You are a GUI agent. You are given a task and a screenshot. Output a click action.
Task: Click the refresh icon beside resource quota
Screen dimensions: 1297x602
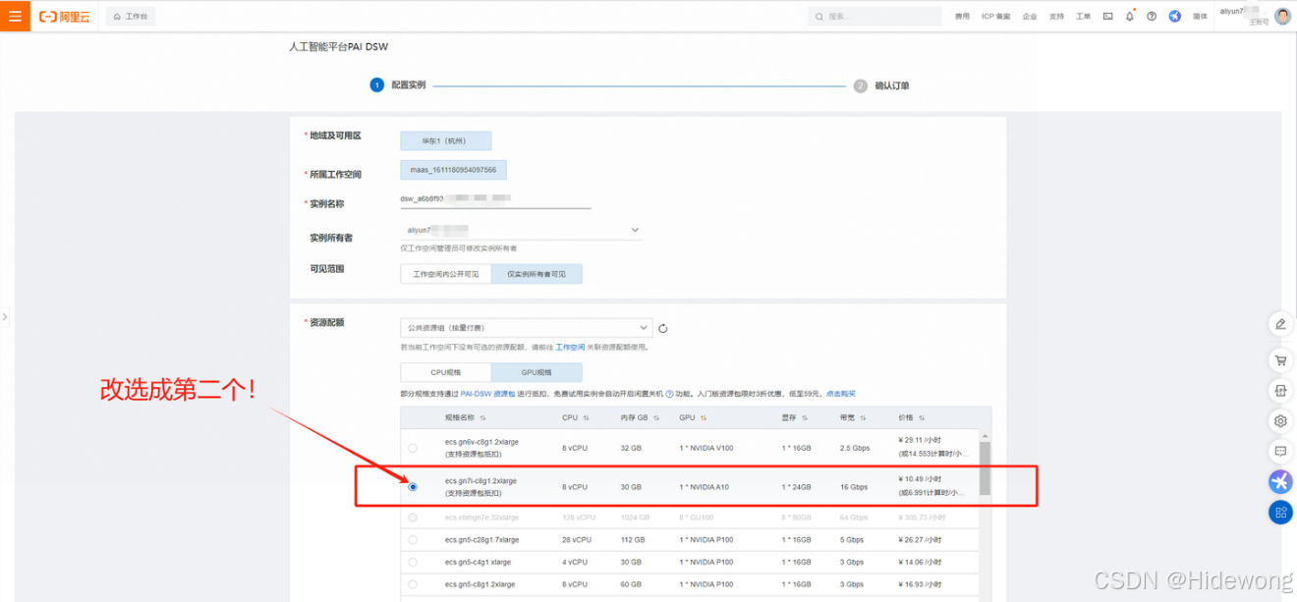pyautogui.click(x=663, y=328)
